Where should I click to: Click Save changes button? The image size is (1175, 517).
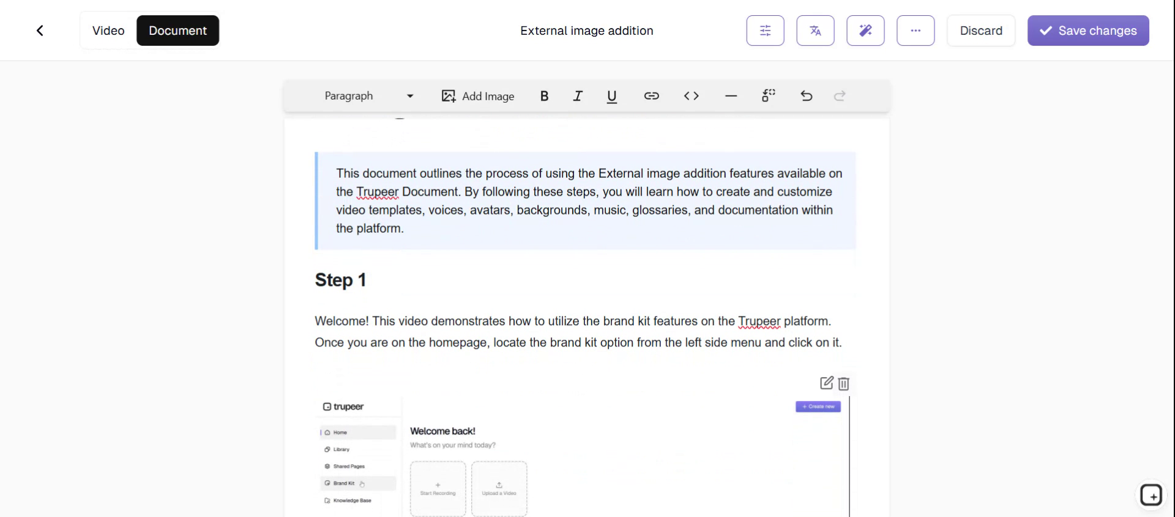pos(1088,31)
